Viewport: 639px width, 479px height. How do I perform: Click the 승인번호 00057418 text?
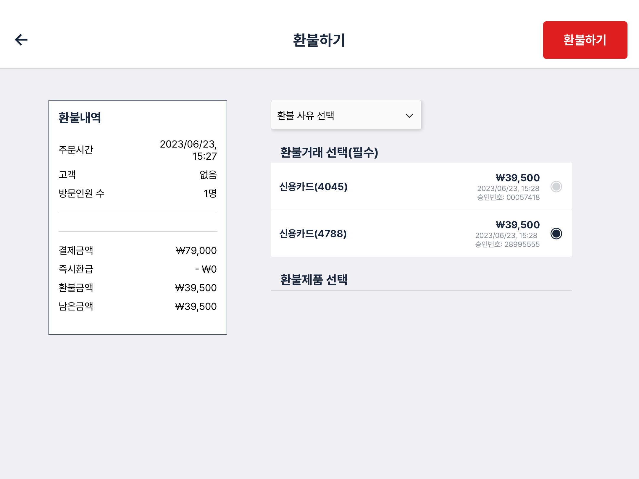click(x=508, y=198)
